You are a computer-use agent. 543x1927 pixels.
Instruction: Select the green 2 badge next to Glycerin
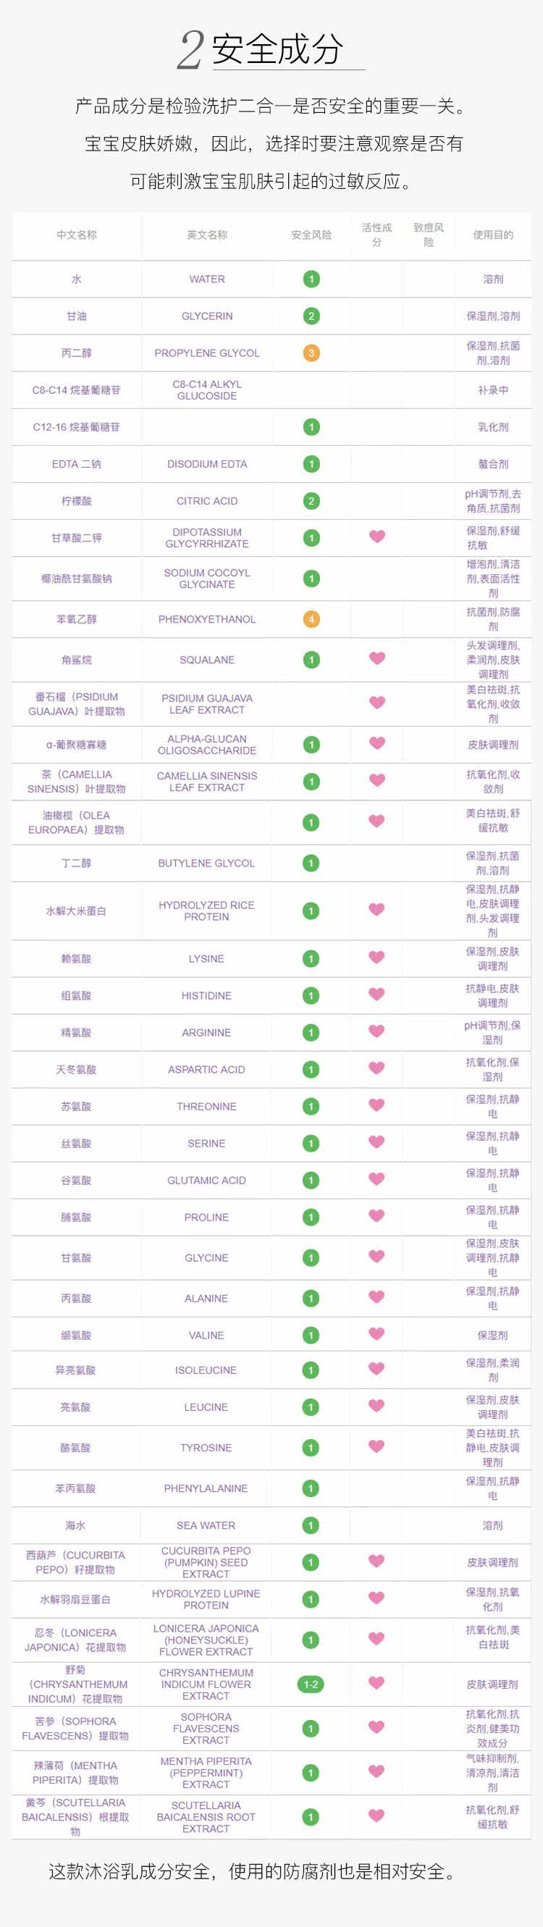click(x=311, y=316)
